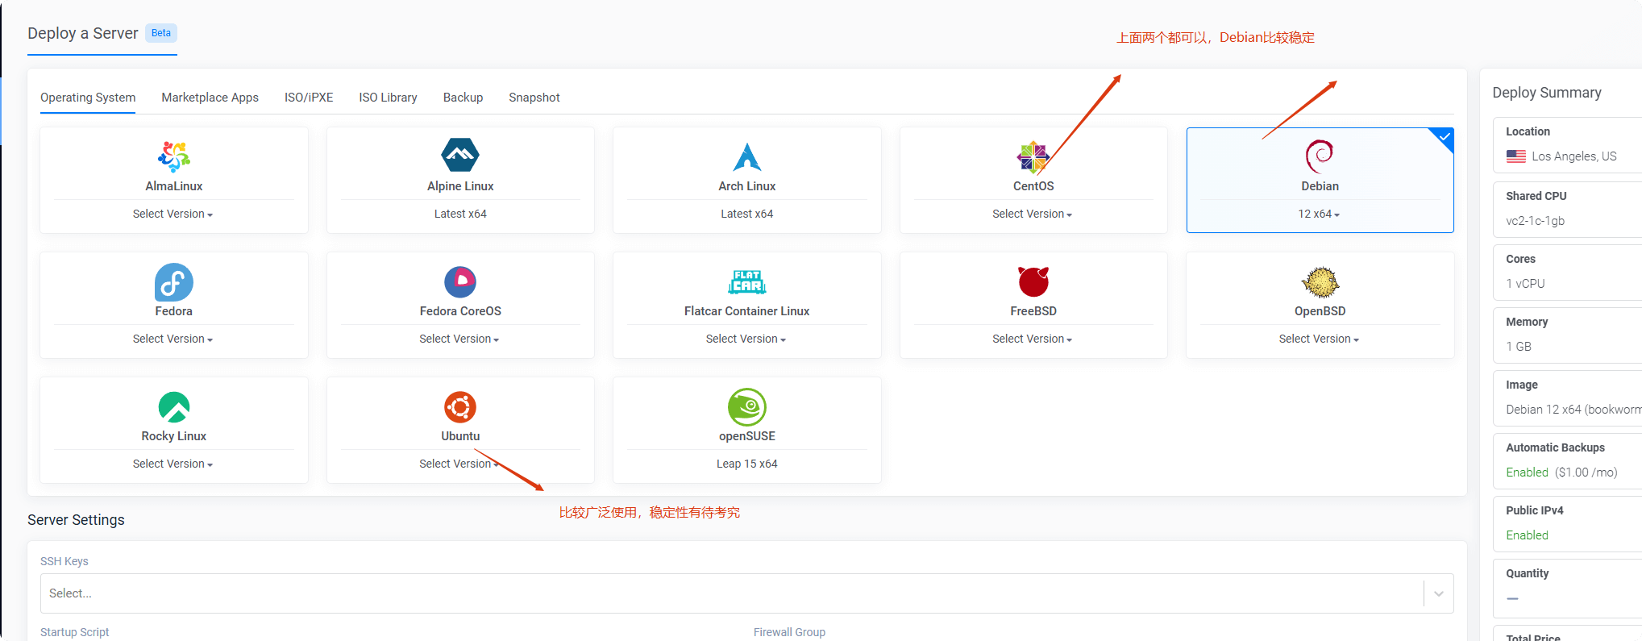Select Arch Linux Latest x64 version
Screen dimensions: 1642x641
(747, 214)
